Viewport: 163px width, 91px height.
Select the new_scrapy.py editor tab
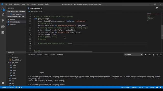tap(35, 8)
